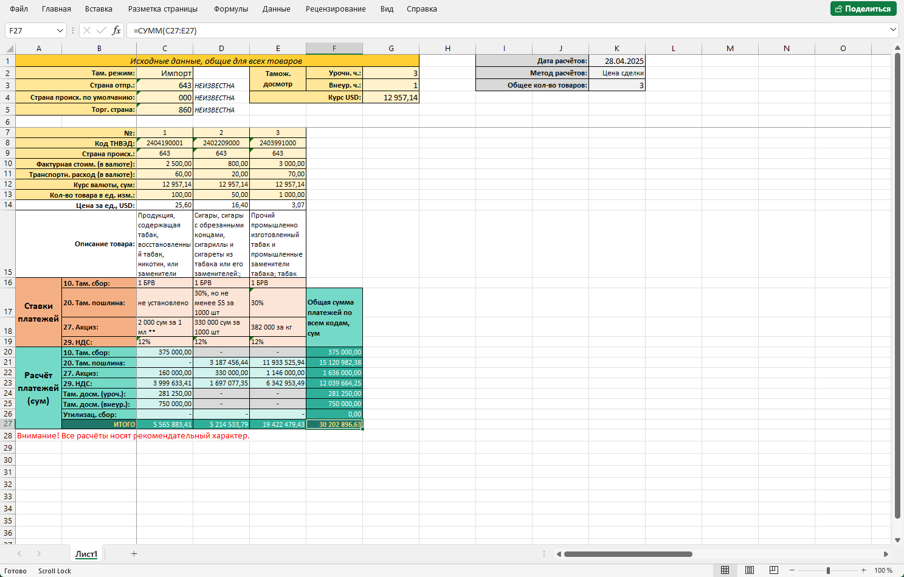Select column G by its header
904x577 pixels.
[x=391, y=49]
